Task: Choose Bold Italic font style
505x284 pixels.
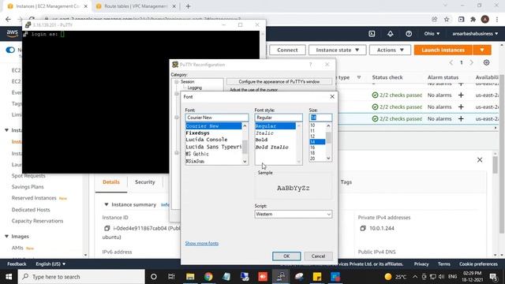Action: 271,147
